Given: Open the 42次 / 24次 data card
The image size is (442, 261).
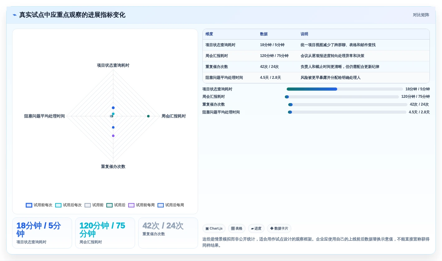Looking at the screenshot, I should click(168, 233).
